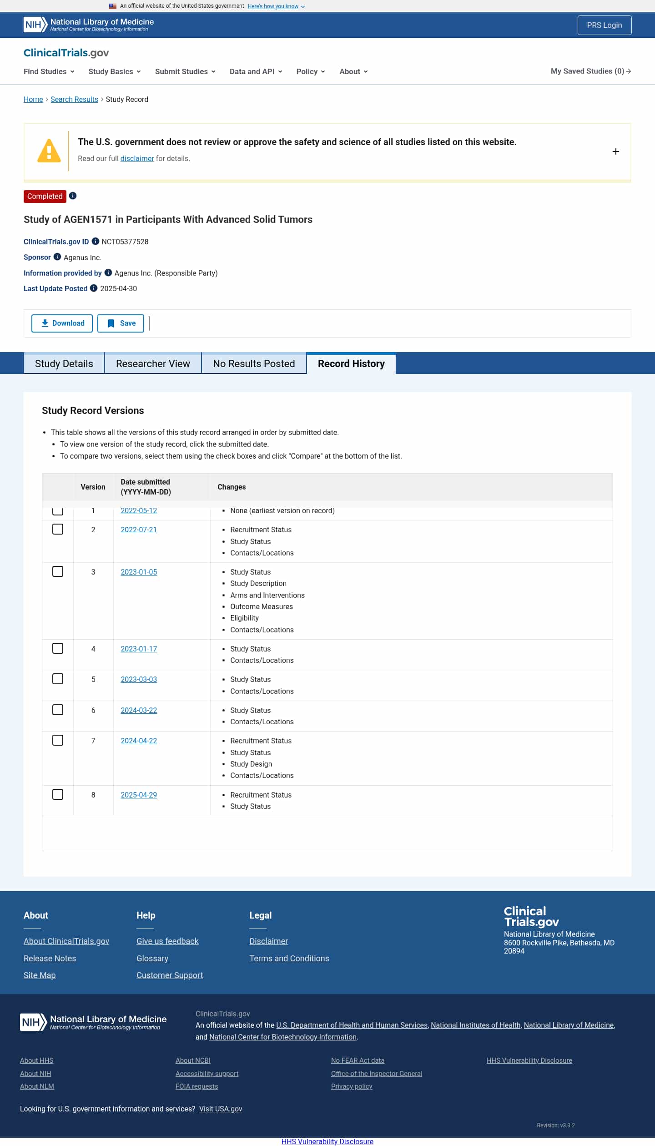Select checkbox for version 2
Viewport: 655px width, 1146px height.
(58, 529)
